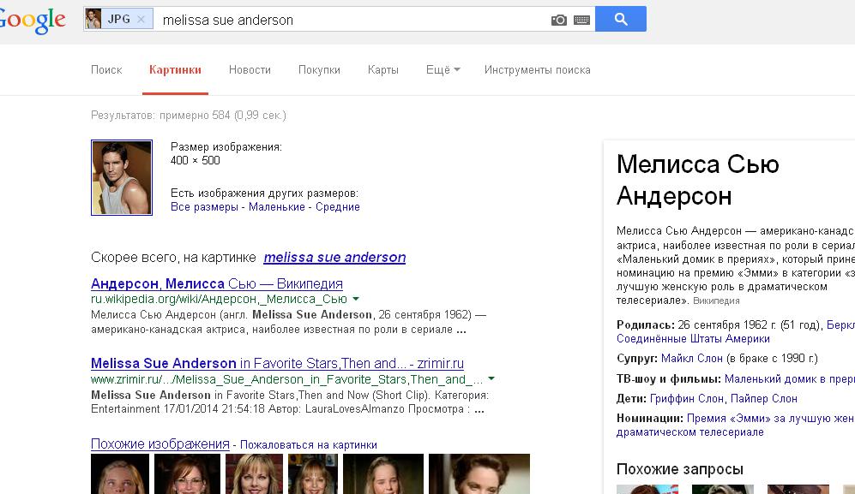Click the melissa sue anderson best guess link
The image size is (855, 494).
[x=334, y=257]
